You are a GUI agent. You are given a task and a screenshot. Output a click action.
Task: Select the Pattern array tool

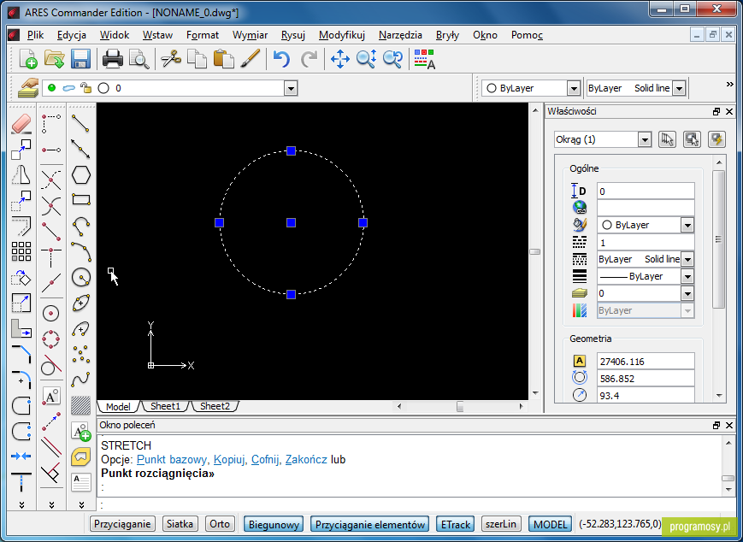click(21, 251)
